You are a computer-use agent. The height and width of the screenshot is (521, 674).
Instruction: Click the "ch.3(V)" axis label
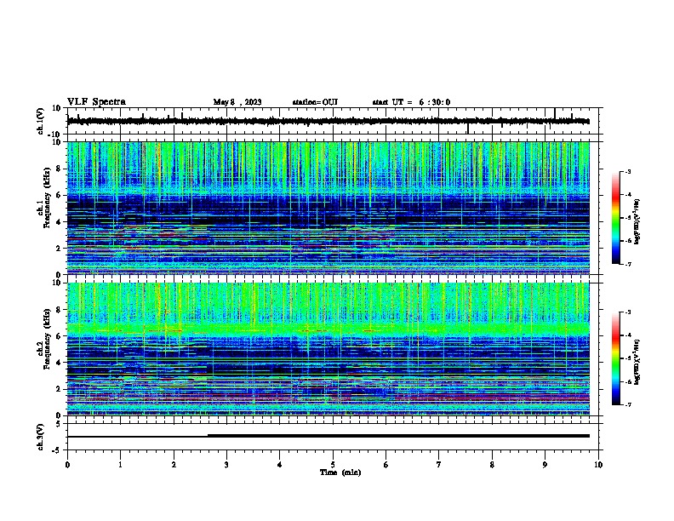40,437
